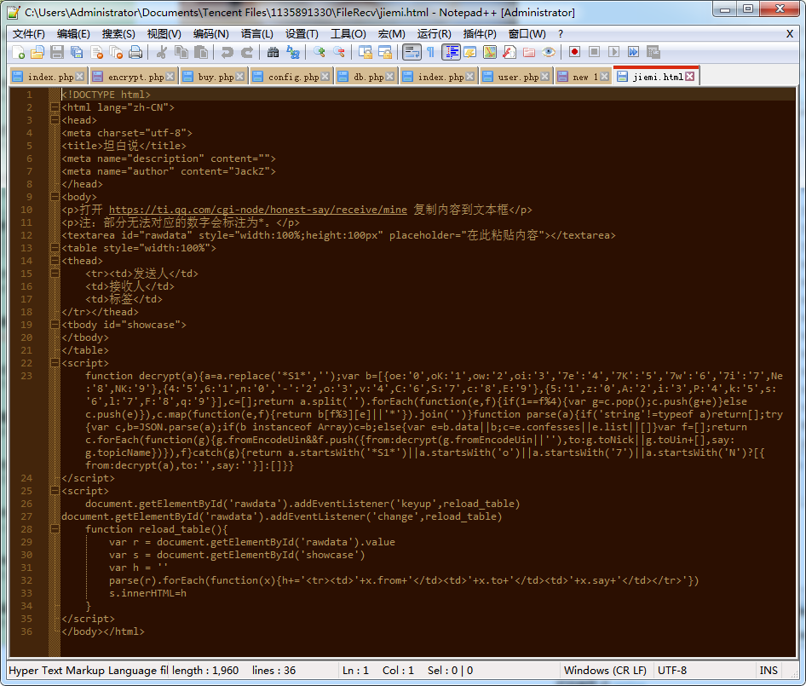The height and width of the screenshot is (686, 806).
Task: Collapse the table block at line 13
Action: pyautogui.click(x=55, y=248)
